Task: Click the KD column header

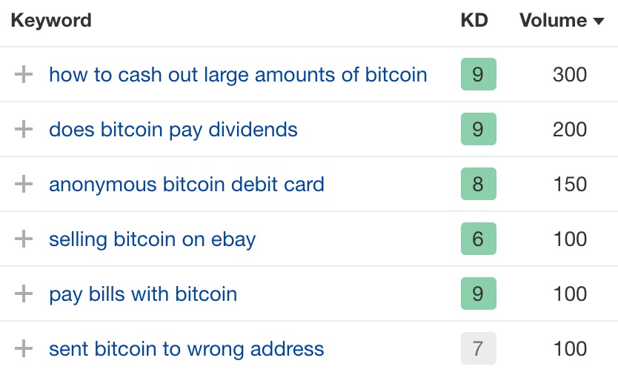Action: pos(474,20)
